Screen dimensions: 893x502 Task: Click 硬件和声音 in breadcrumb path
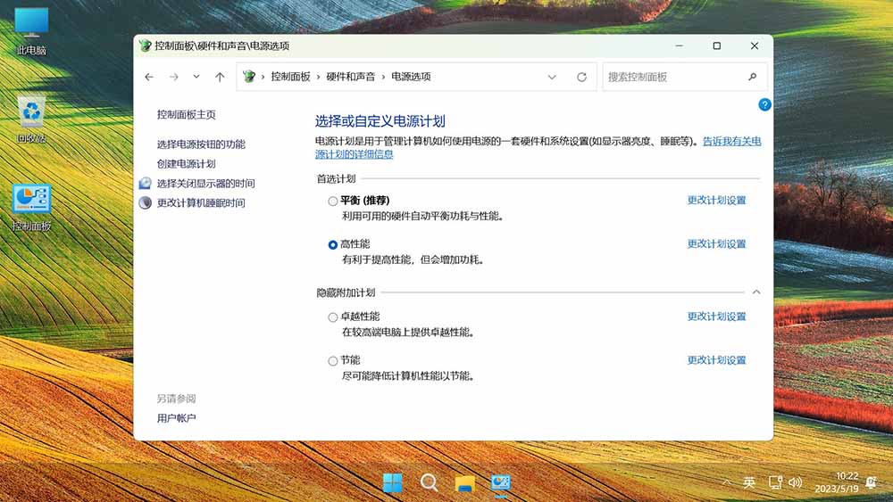(351, 77)
